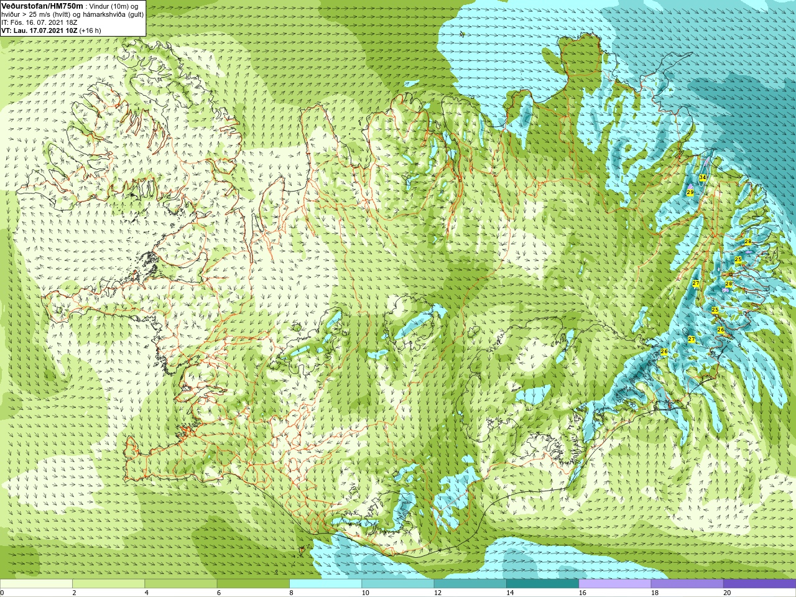Click the scale tick label 2
796x597 pixels.
pos(74,593)
